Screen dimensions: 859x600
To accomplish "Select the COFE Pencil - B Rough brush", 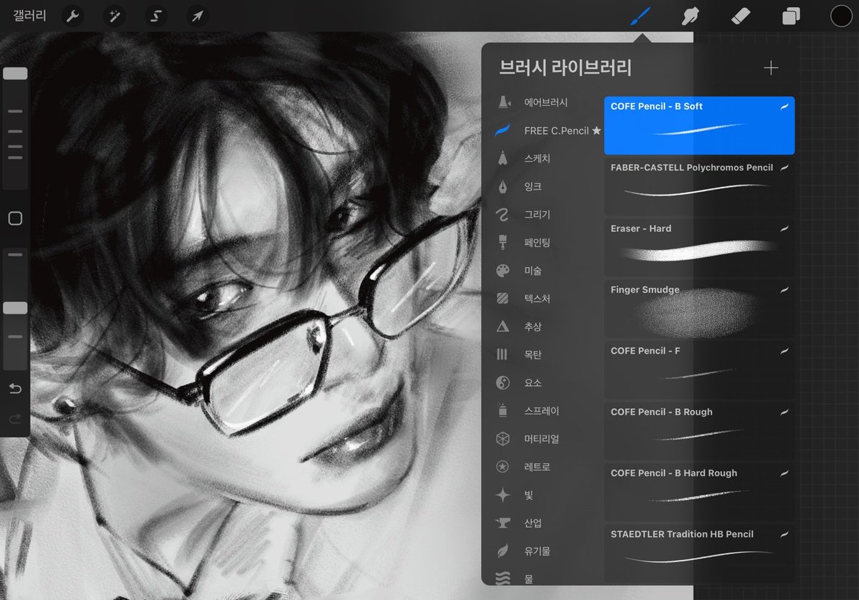I will click(x=699, y=431).
